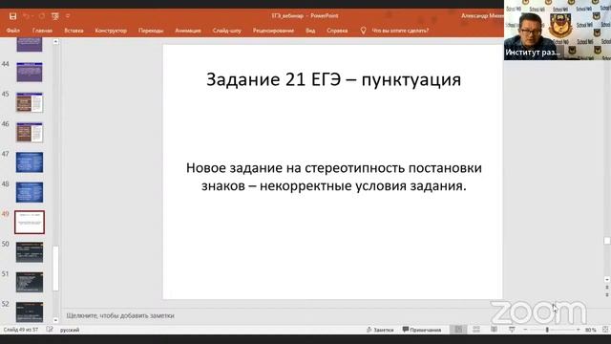Select slide 44 thumbnail

(30, 73)
